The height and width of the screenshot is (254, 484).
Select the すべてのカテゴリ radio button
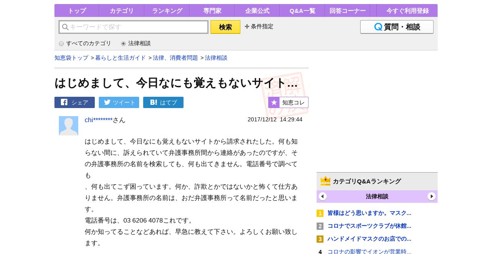[x=61, y=44]
